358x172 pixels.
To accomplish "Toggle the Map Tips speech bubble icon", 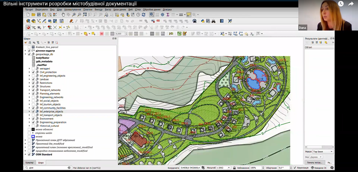I will [189, 14].
